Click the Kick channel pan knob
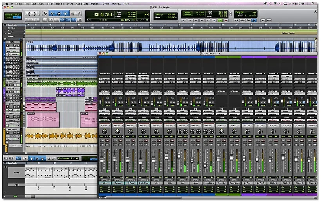This screenshot has height=202, width=321. pos(105,132)
